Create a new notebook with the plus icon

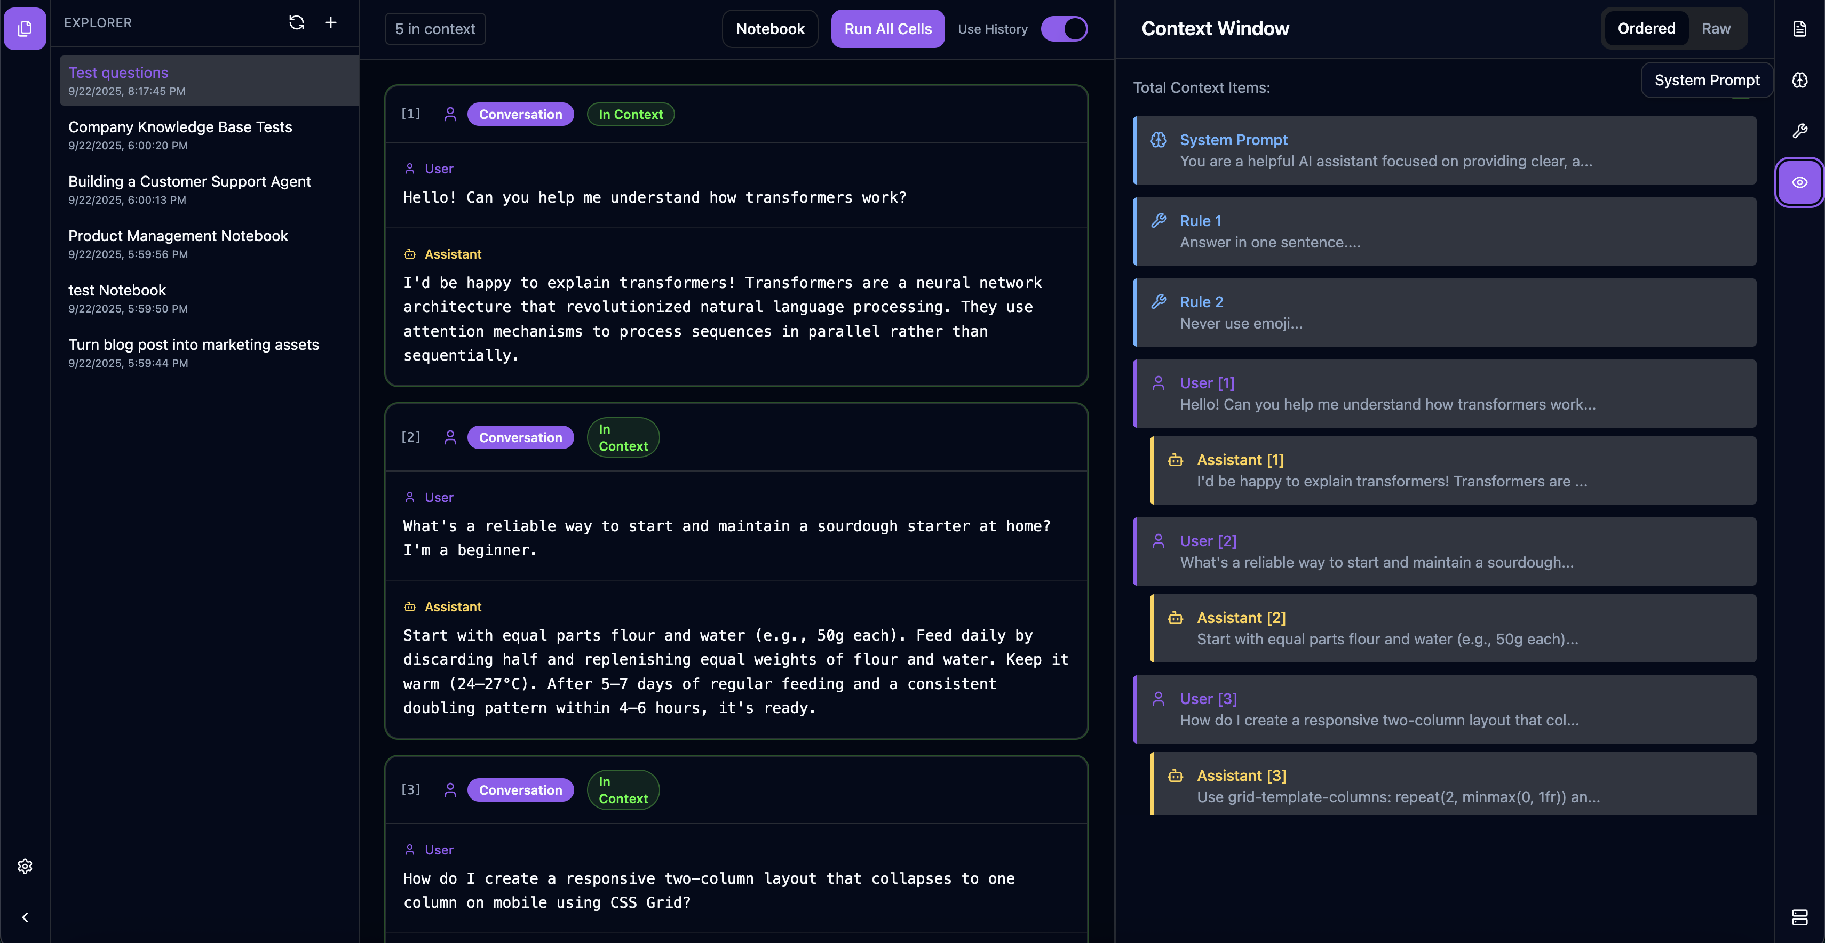(330, 22)
